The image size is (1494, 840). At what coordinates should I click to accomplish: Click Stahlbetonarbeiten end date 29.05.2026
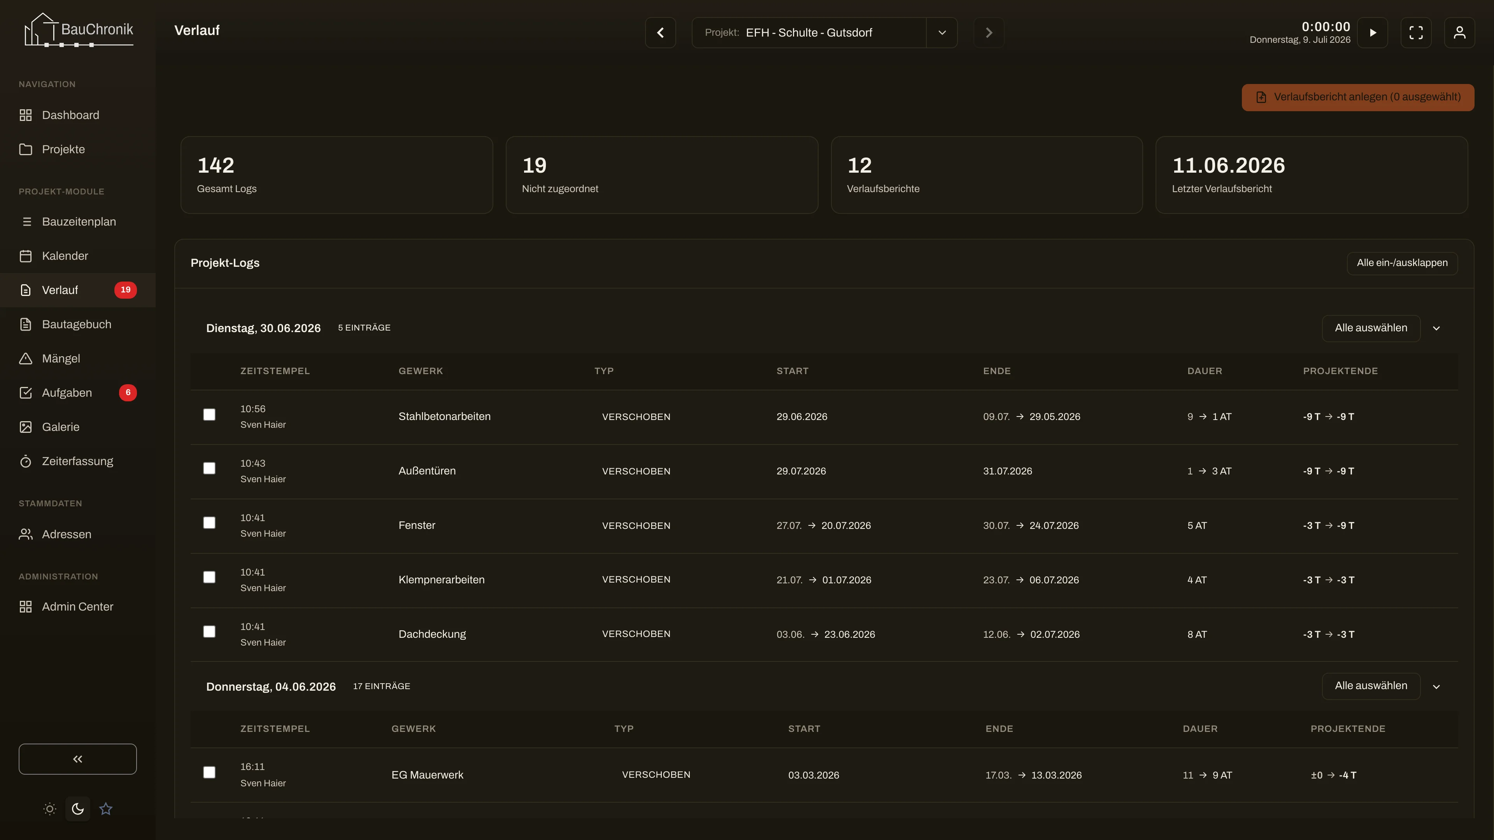1054,416
